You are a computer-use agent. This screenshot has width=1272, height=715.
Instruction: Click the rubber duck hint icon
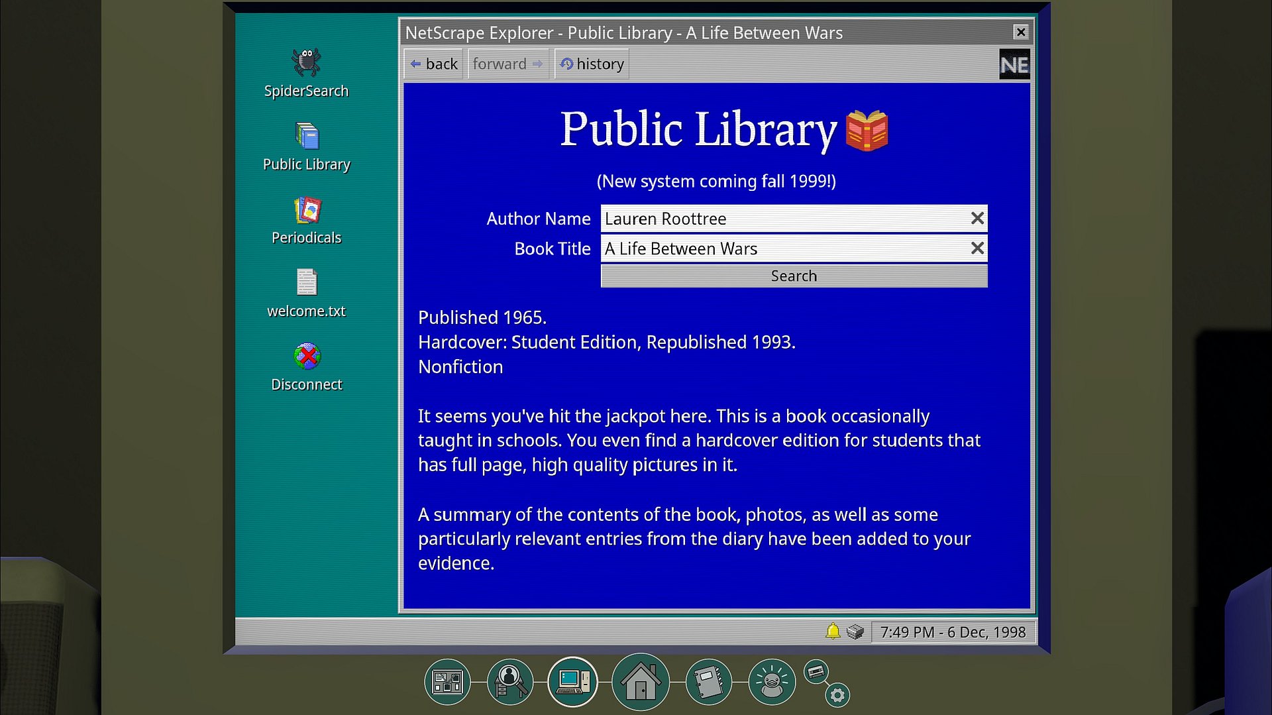(771, 682)
